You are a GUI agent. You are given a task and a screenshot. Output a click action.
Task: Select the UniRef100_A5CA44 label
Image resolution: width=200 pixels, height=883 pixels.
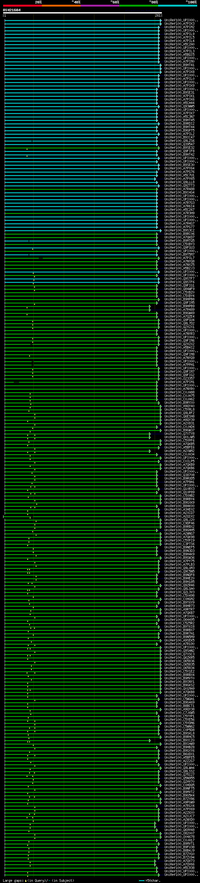(179, 103)
